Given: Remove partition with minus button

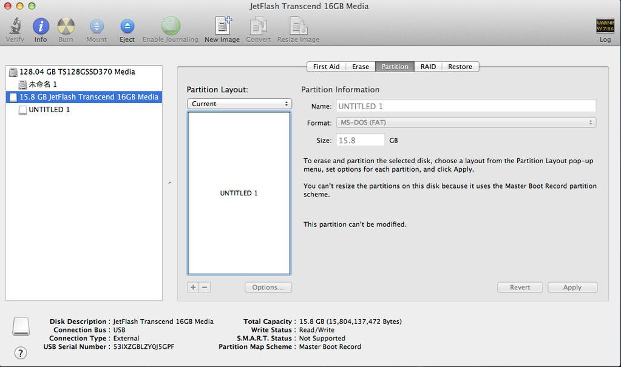Looking at the screenshot, I should click(205, 287).
